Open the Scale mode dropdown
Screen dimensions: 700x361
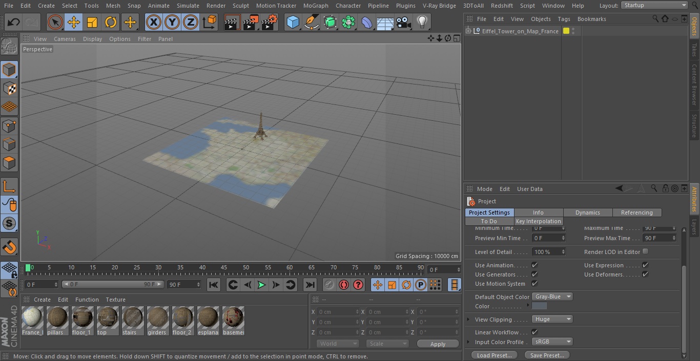[387, 344]
